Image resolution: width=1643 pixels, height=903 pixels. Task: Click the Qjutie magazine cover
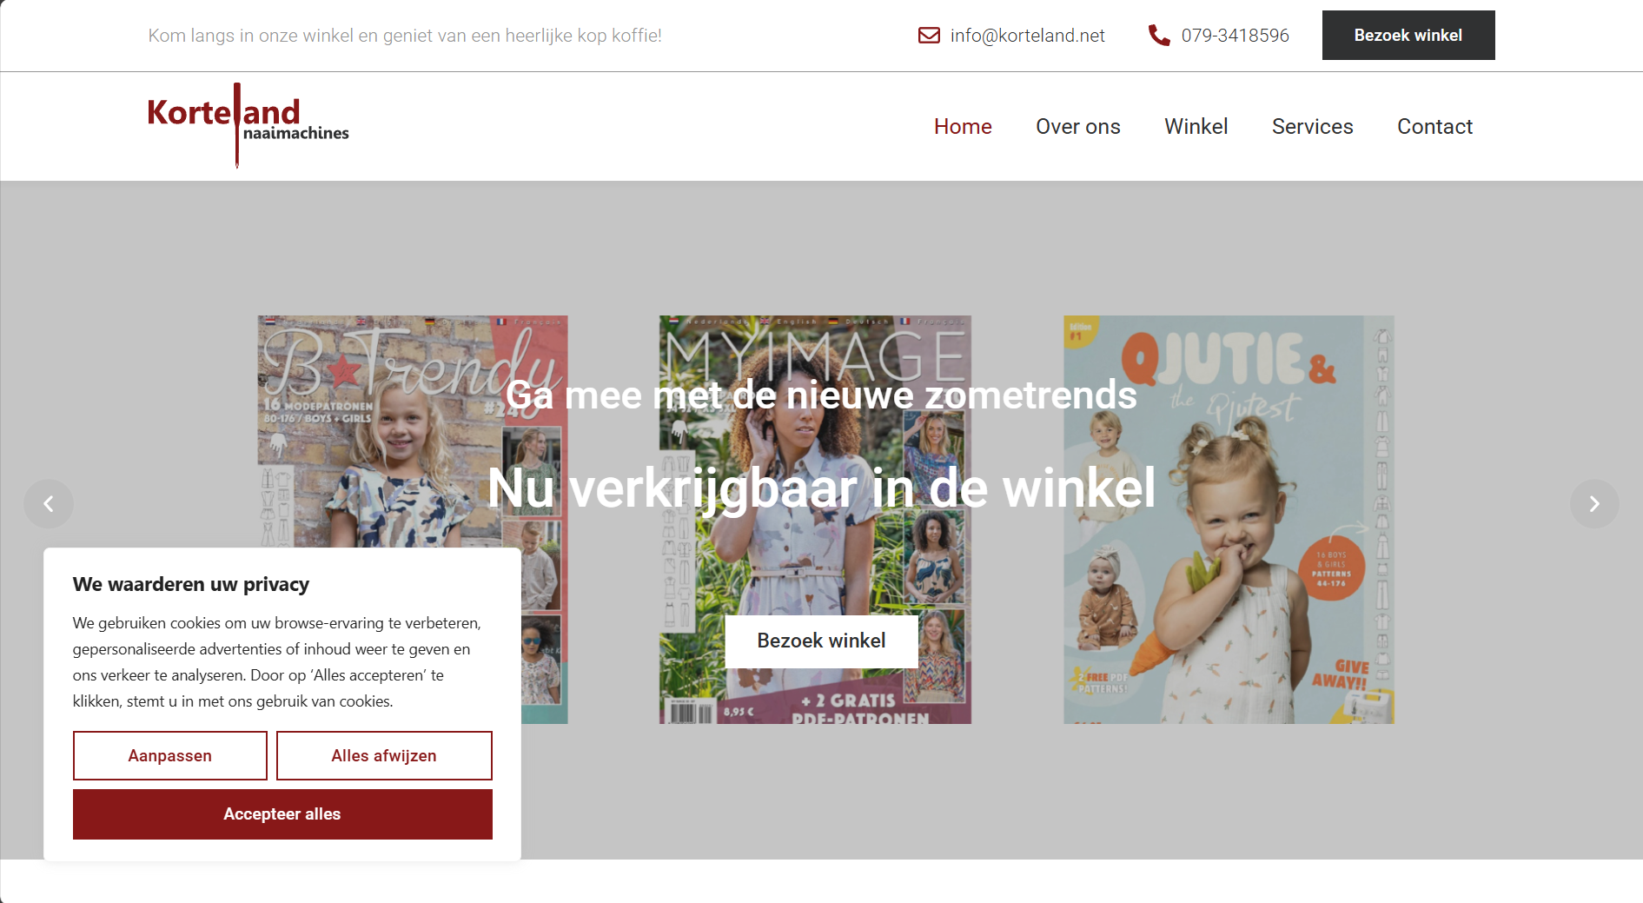[x=1229, y=520]
